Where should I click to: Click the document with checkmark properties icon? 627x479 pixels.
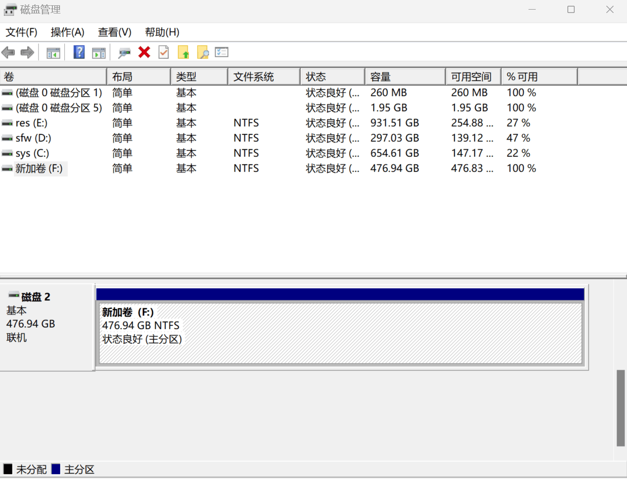tap(164, 52)
